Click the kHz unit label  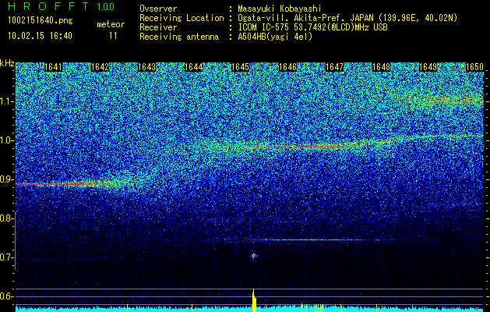coord(7,63)
